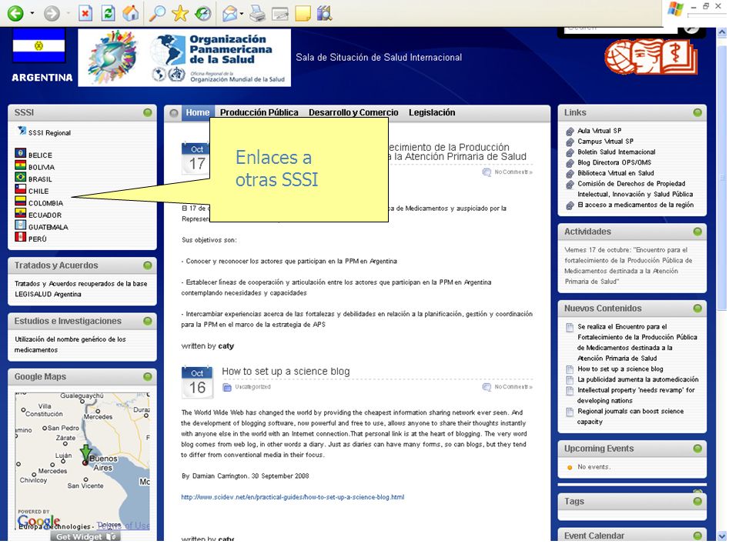Click the search submit magnifier button
The image size is (739, 554).
click(691, 28)
